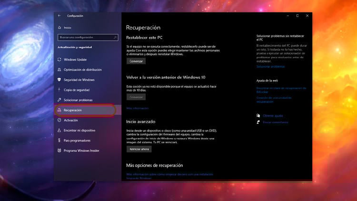Open the Para programadores section
Screen dimensions: 357x201
click(77, 141)
